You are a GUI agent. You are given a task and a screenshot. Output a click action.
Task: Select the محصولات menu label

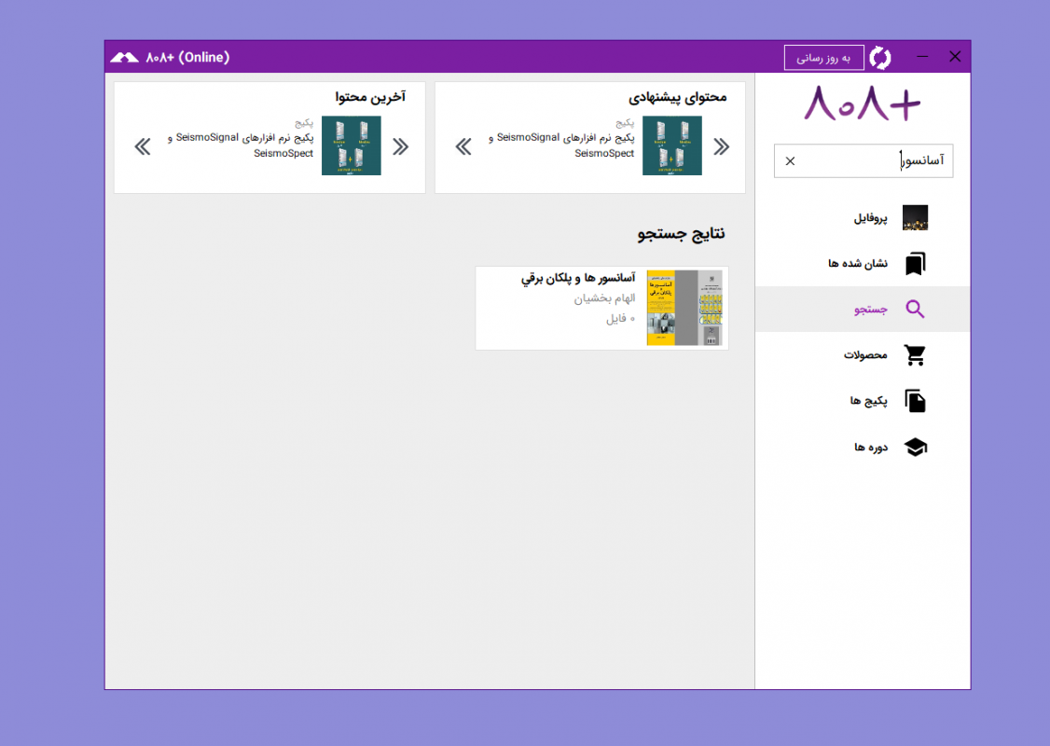pyautogui.click(x=865, y=355)
